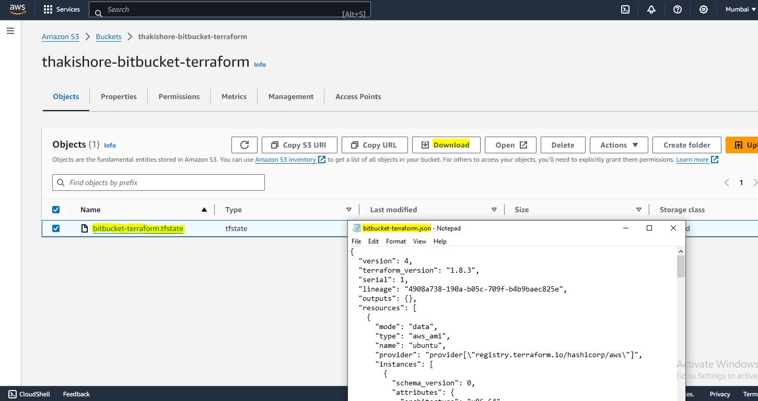Open the notifications bell
This screenshot has width=758, height=401.
tap(651, 9)
